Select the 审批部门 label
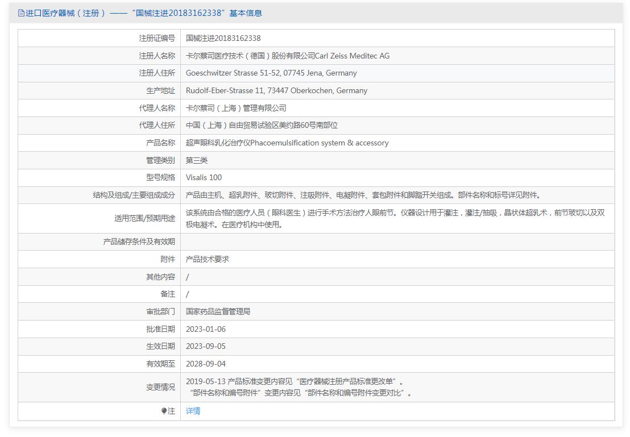The image size is (630, 437). coord(161,311)
